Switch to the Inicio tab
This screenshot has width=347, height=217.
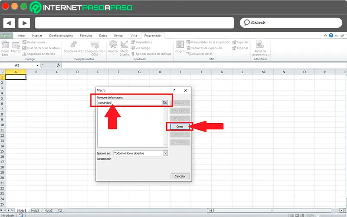pyautogui.click(x=21, y=36)
